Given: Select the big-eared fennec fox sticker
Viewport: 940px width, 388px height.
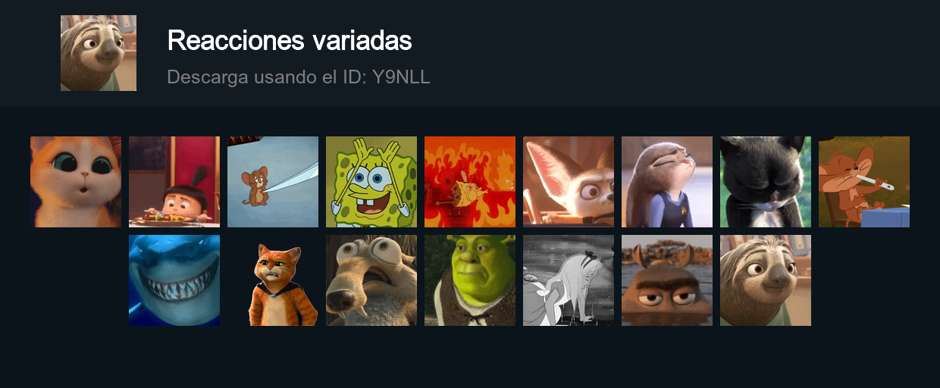Looking at the screenshot, I should pos(569,182).
